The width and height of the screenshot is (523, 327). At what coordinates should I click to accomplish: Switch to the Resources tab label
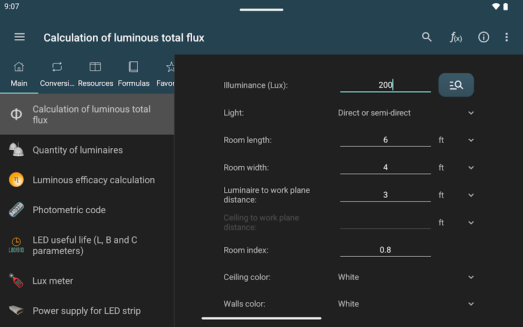[x=96, y=83]
